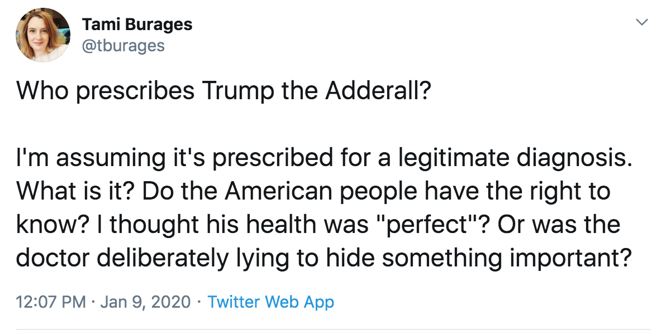Open Tami Burages' profile picture
Screen dimensions: 666x330
tap(43, 33)
